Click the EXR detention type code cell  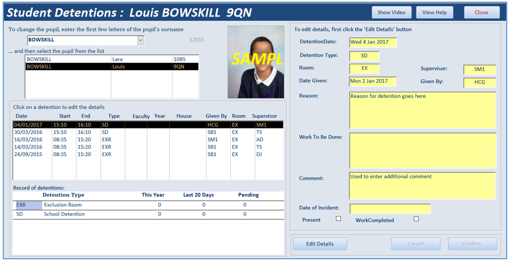coord(29,205)
